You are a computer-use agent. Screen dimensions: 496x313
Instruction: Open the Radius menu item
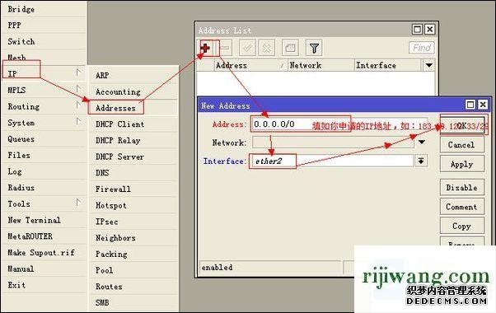(44, 188)
